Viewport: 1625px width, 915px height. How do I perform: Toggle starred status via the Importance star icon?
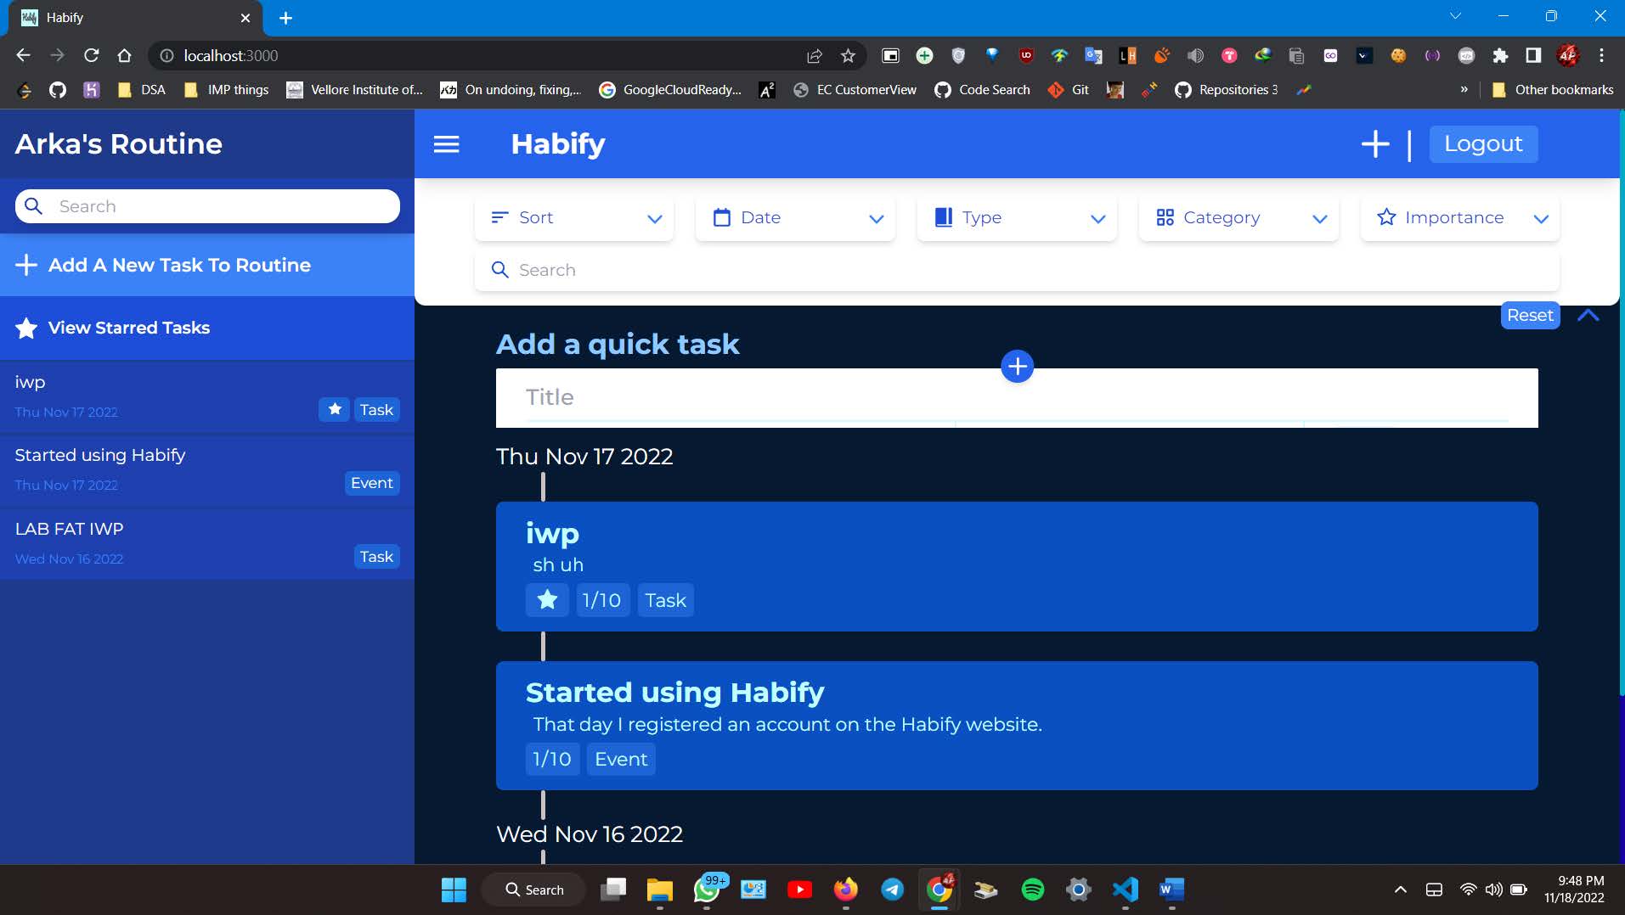pyautogui.click(x=1385, y=217)
